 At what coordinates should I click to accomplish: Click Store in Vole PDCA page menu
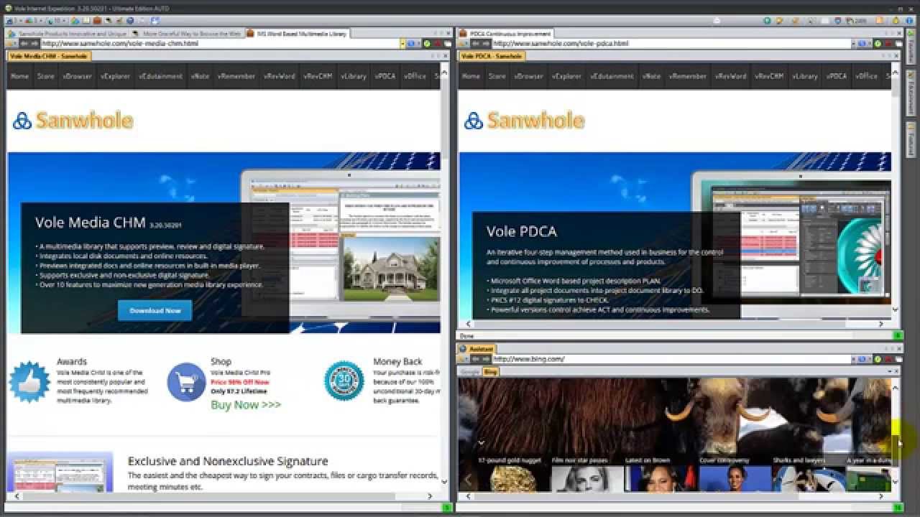coord(497,76)
